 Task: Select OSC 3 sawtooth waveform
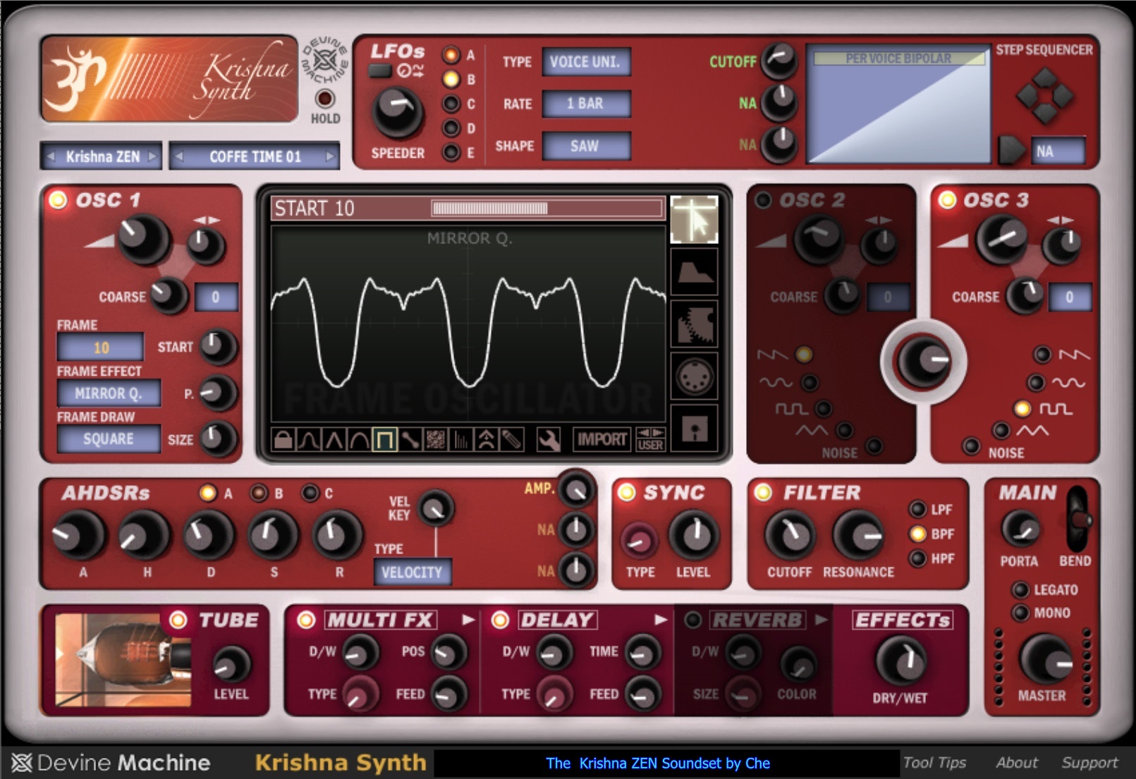click(1042, 355)
